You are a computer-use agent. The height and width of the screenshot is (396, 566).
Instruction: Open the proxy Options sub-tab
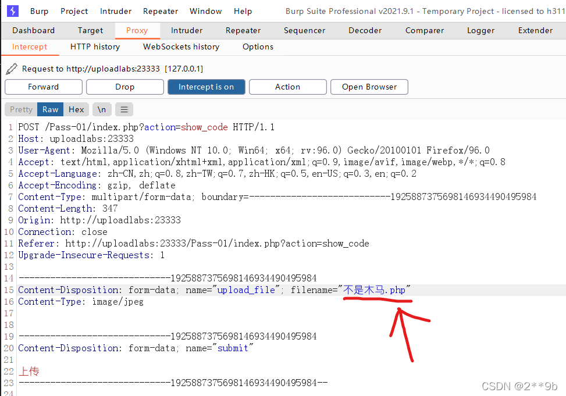(x=258, y=47)
